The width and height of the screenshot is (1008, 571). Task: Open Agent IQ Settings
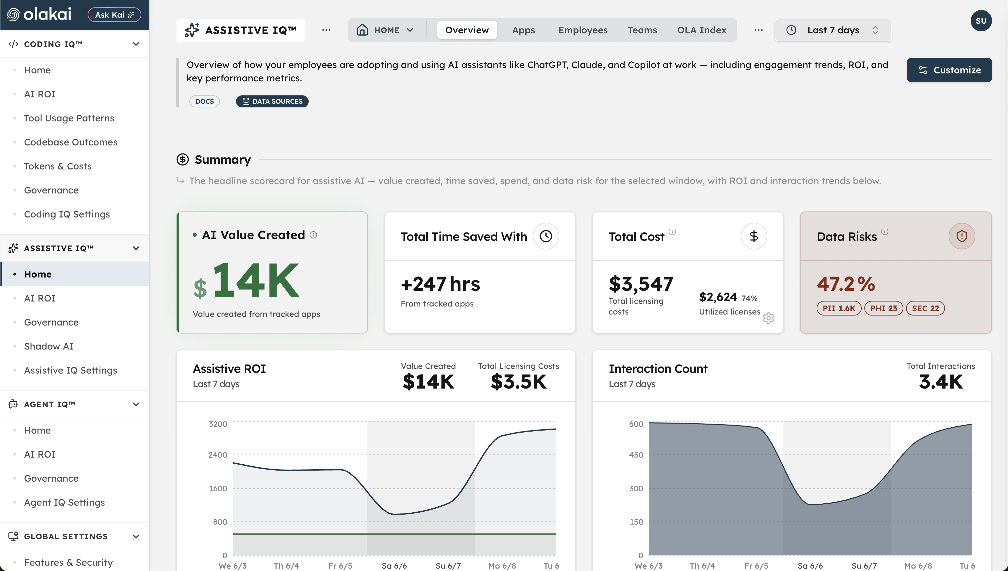64,502
